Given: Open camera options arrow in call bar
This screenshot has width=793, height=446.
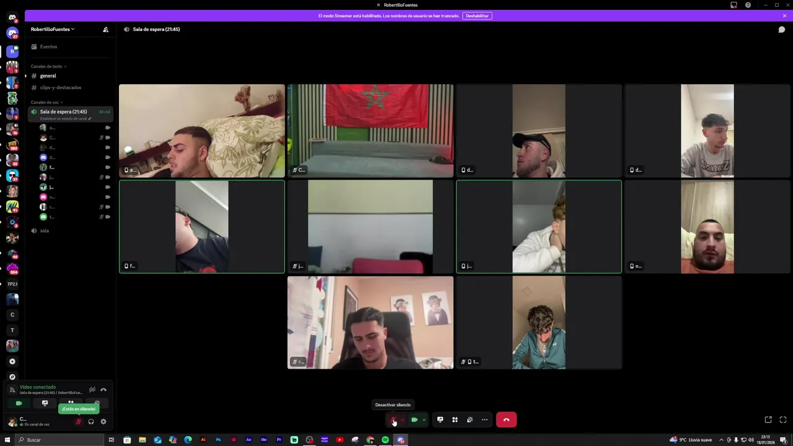Looking at the screenshot, I should (x=424, y=420).
